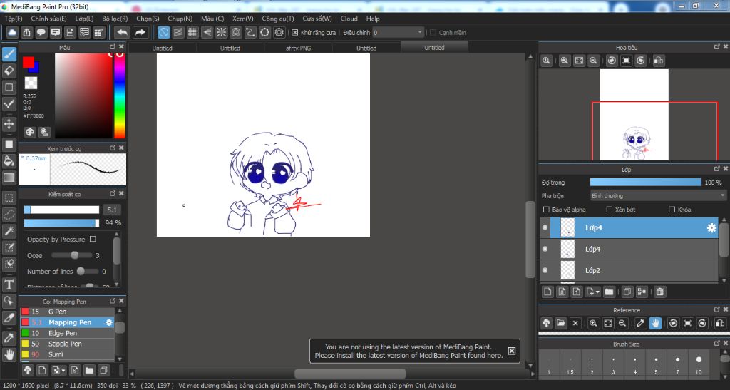Enable parallel lines snap
Image resolution: width=730 pixels, height=390 pixels.
(178, 32)
